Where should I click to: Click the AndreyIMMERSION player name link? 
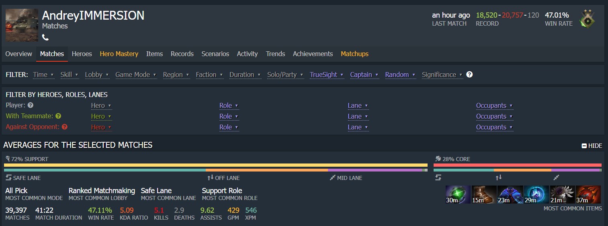tap(93, 16)
